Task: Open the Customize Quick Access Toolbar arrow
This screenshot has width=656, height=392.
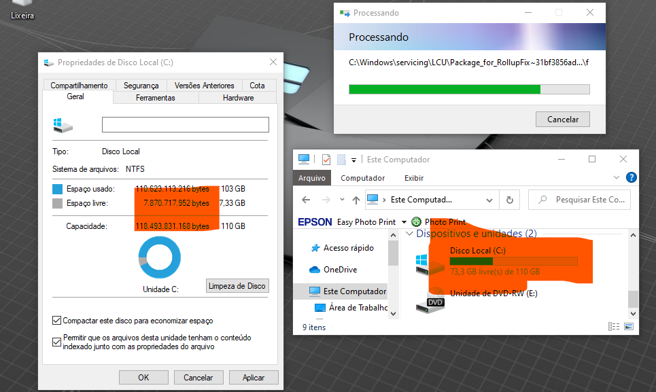Action: [353, 160]
